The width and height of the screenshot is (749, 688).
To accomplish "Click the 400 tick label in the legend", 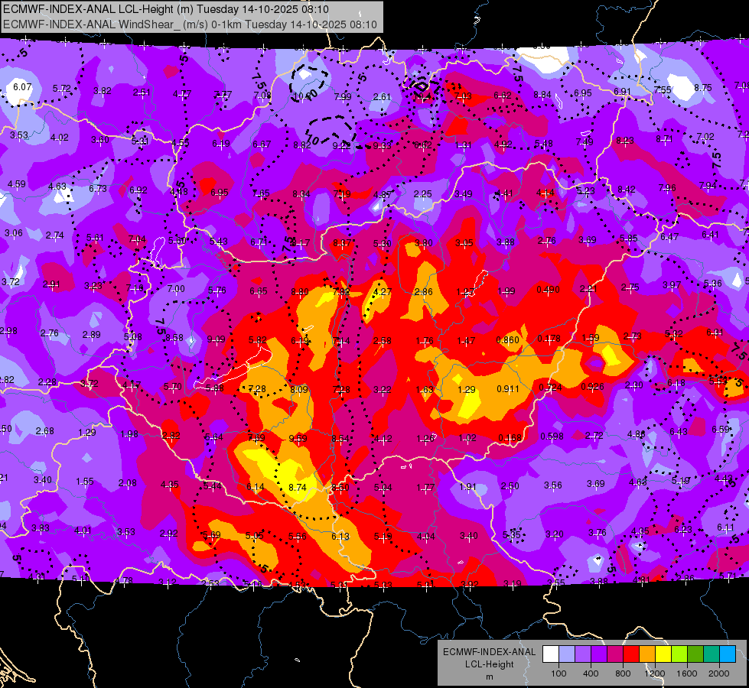I will pos(591,673).
